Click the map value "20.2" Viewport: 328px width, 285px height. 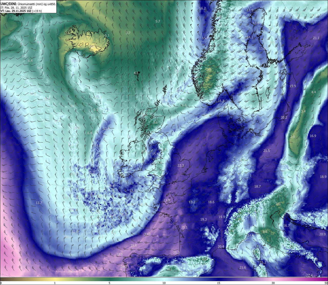pyautogui.click(x=284, y=118)
